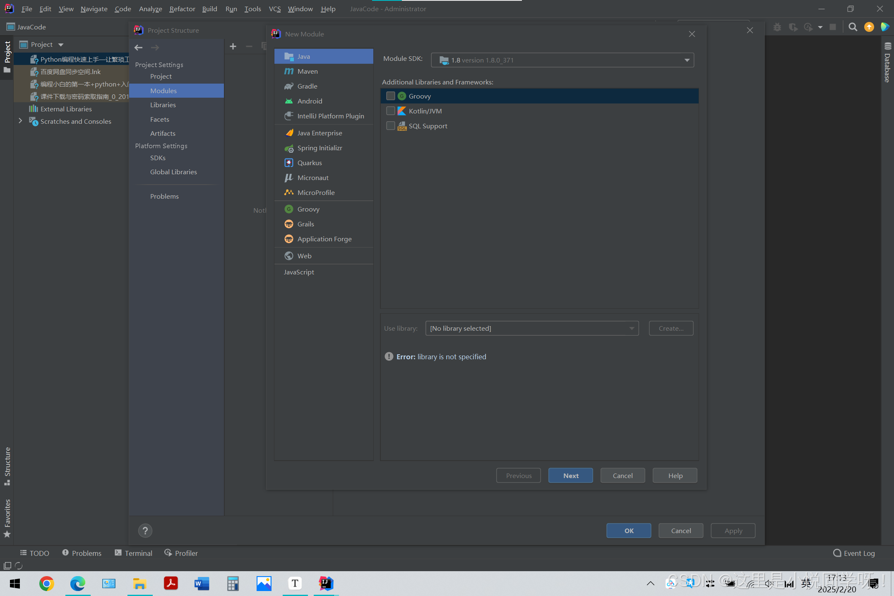The image size is (894, 596).
Task: Open the Refactor menu
Action: 182,9
